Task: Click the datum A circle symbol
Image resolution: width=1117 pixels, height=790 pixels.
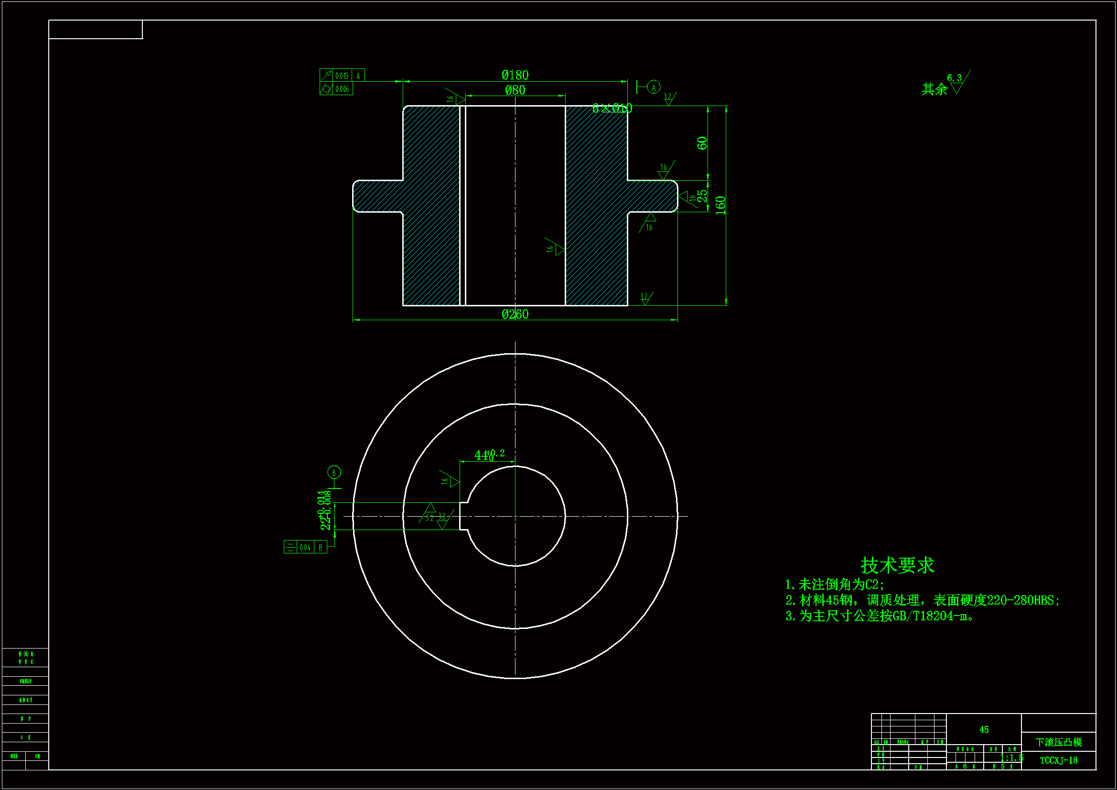Action: click(654, 87)
